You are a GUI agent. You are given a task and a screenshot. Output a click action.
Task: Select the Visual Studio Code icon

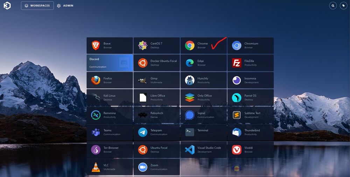coord(190,150)
